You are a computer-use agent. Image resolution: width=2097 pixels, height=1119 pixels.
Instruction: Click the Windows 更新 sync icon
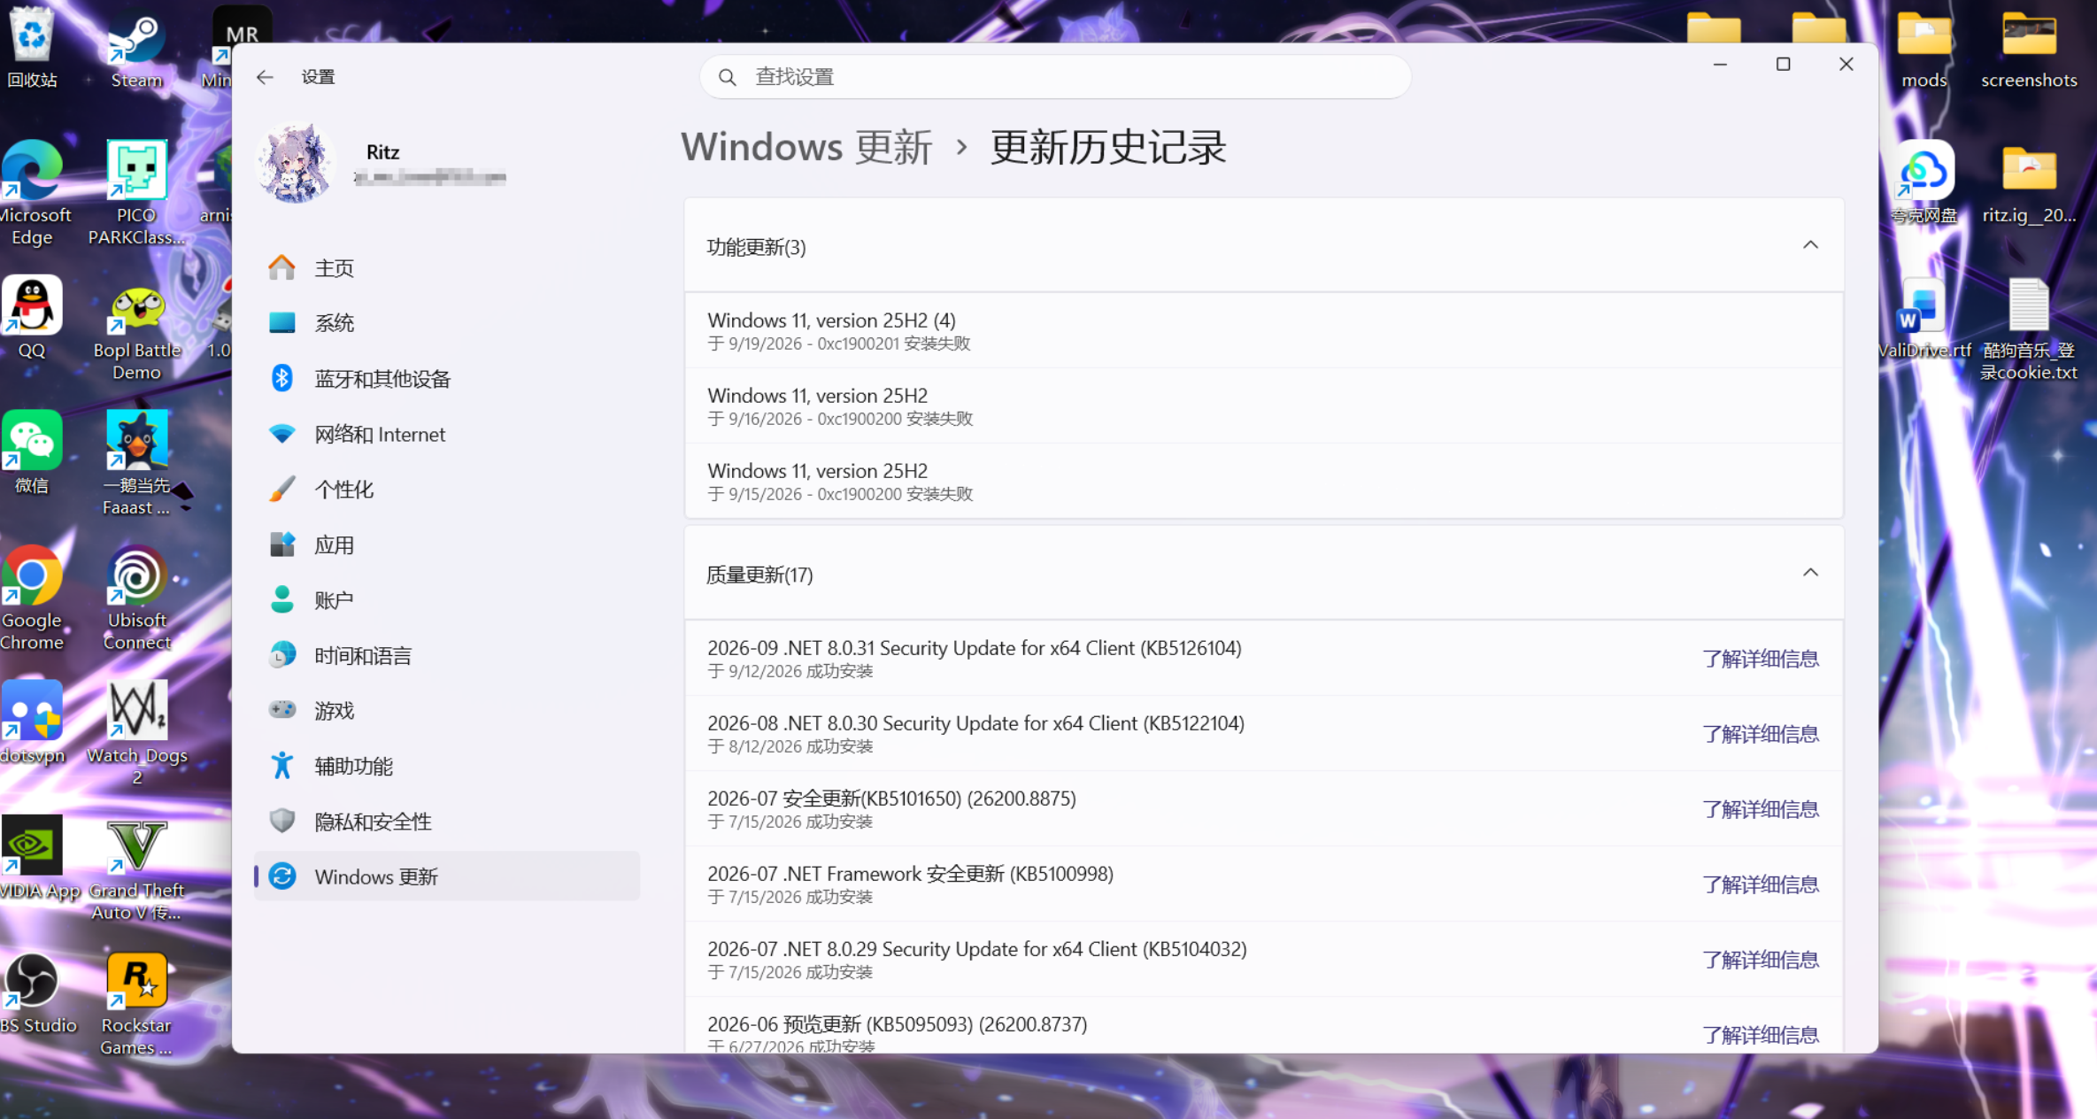point(281,876)
